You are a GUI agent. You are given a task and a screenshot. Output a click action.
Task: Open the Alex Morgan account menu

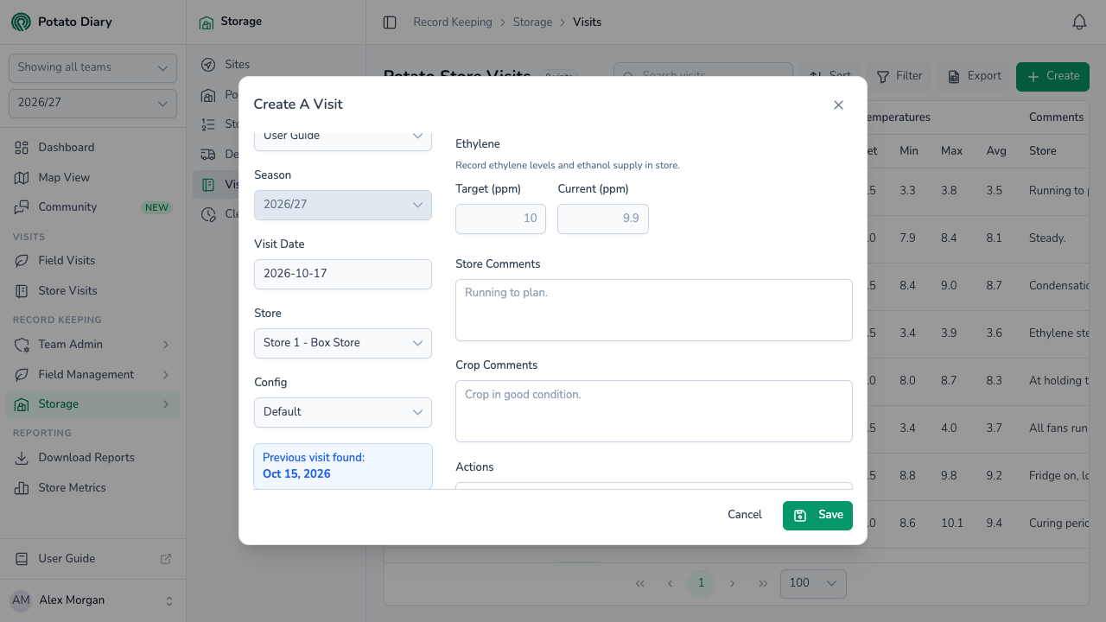tap(92, 600)
